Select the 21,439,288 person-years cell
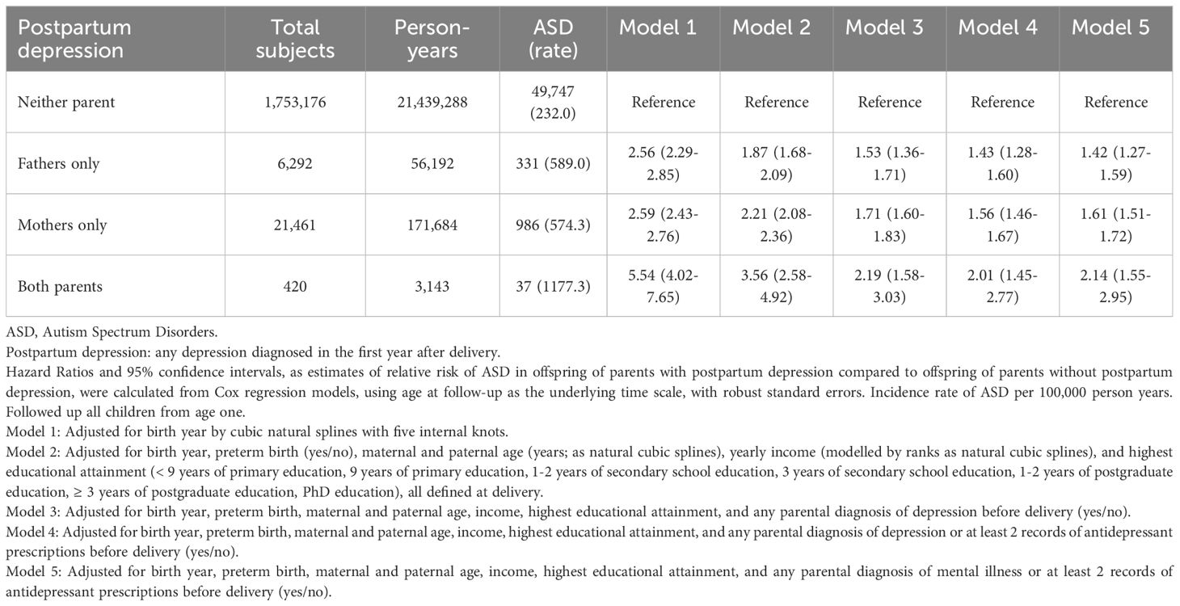 pyautogui.click(x=432, y=103)
